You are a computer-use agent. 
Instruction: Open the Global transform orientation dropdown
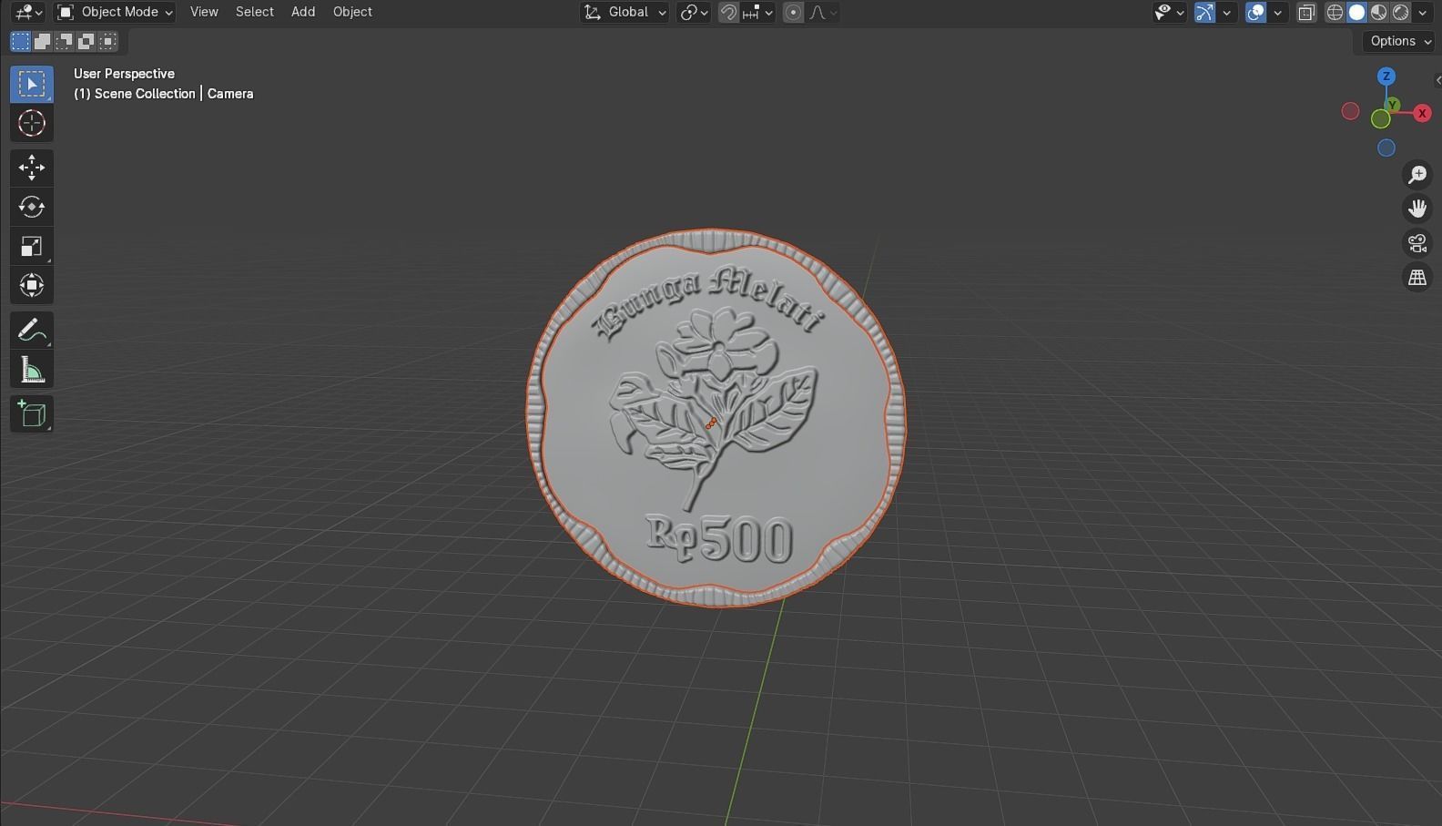tap(625, 12)
